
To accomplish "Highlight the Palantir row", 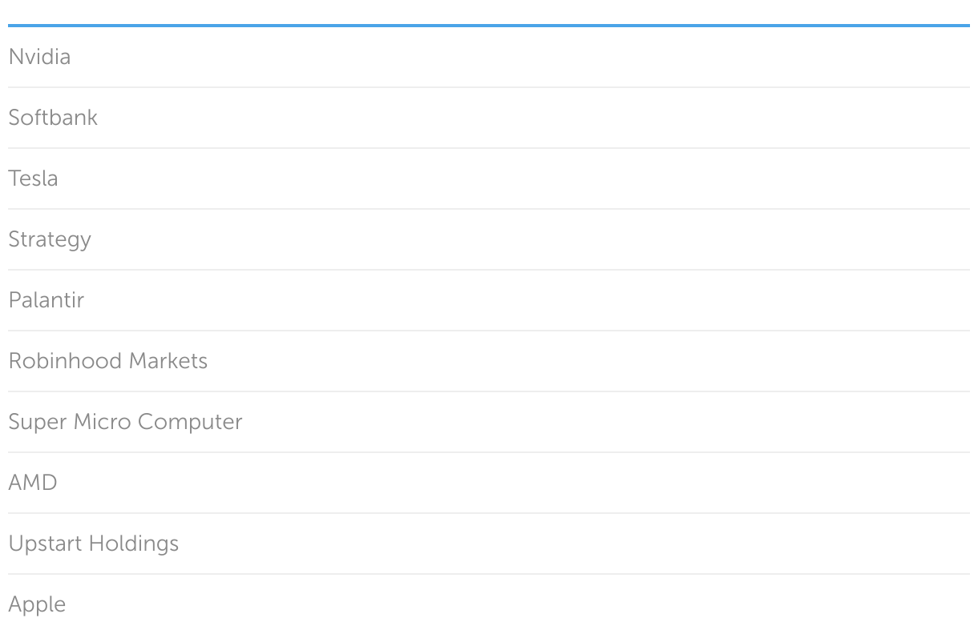I will (489, 300).
